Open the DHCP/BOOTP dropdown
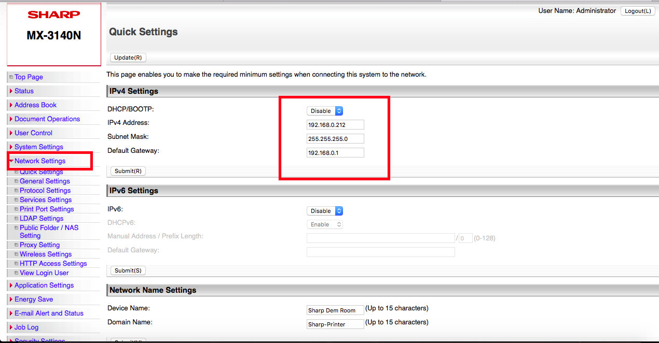This screenshot has width=659, height=343. pyautogui.click(x=324, y=110)
